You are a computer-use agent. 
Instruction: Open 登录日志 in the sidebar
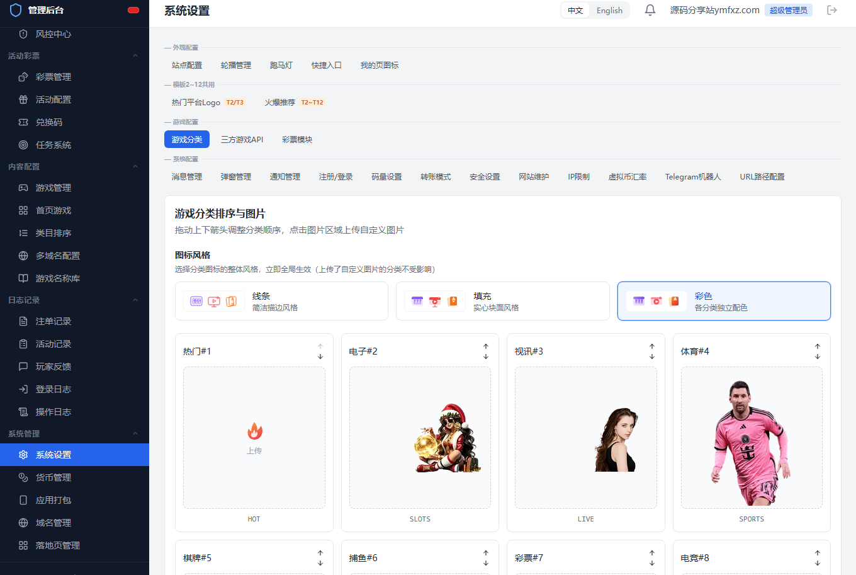74,389
